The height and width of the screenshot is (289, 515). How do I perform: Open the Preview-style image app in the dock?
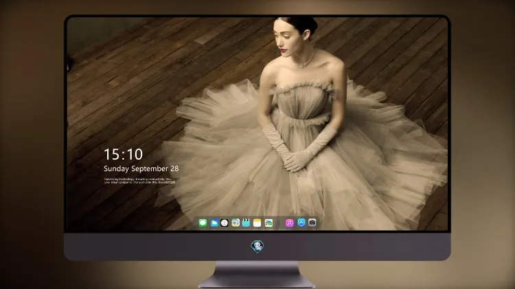click(236, 223)
